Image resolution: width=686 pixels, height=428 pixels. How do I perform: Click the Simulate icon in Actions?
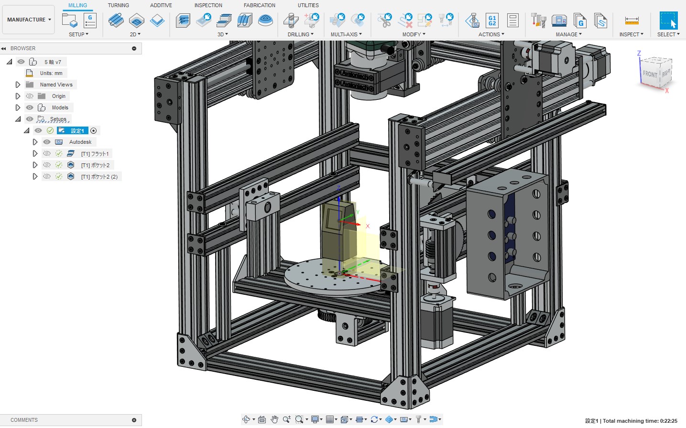472,21
